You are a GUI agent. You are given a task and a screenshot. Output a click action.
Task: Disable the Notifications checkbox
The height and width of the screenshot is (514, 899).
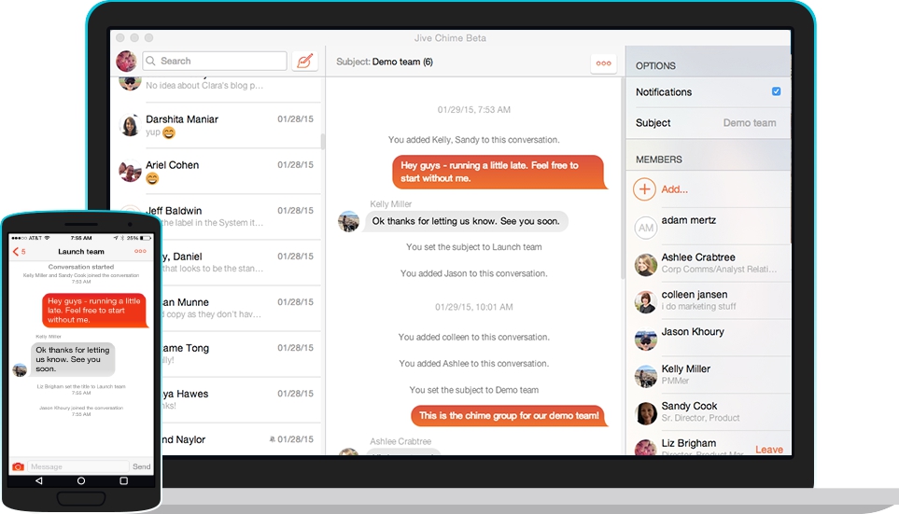[776, 92]
